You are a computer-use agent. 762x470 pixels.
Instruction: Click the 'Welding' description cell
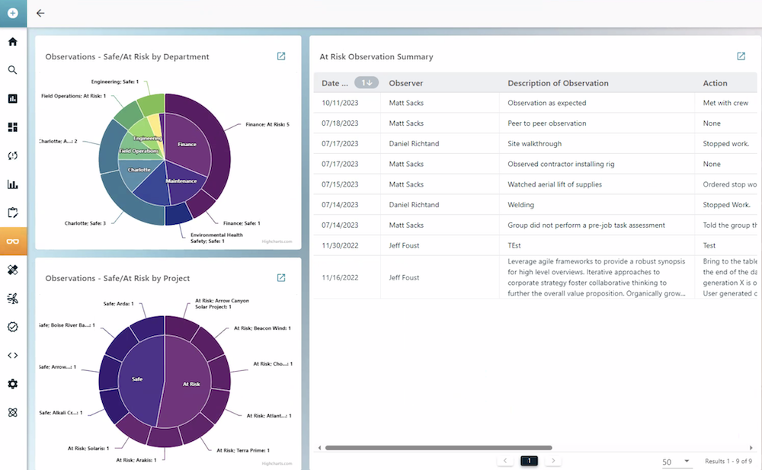(520, 205)
